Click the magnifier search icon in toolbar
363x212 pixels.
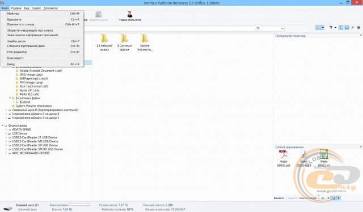coord(353,28)
